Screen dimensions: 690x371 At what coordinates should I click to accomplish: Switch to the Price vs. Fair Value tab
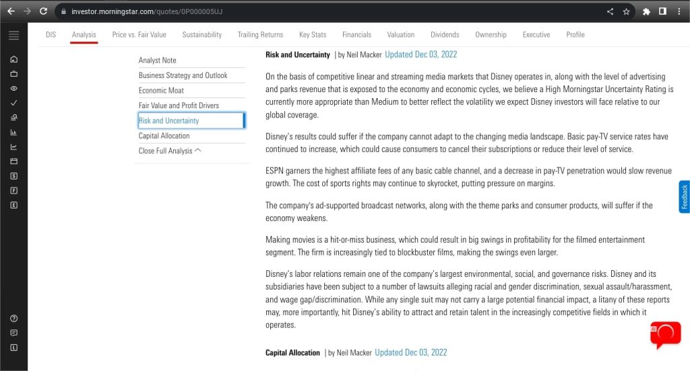[x=139, y=34]
